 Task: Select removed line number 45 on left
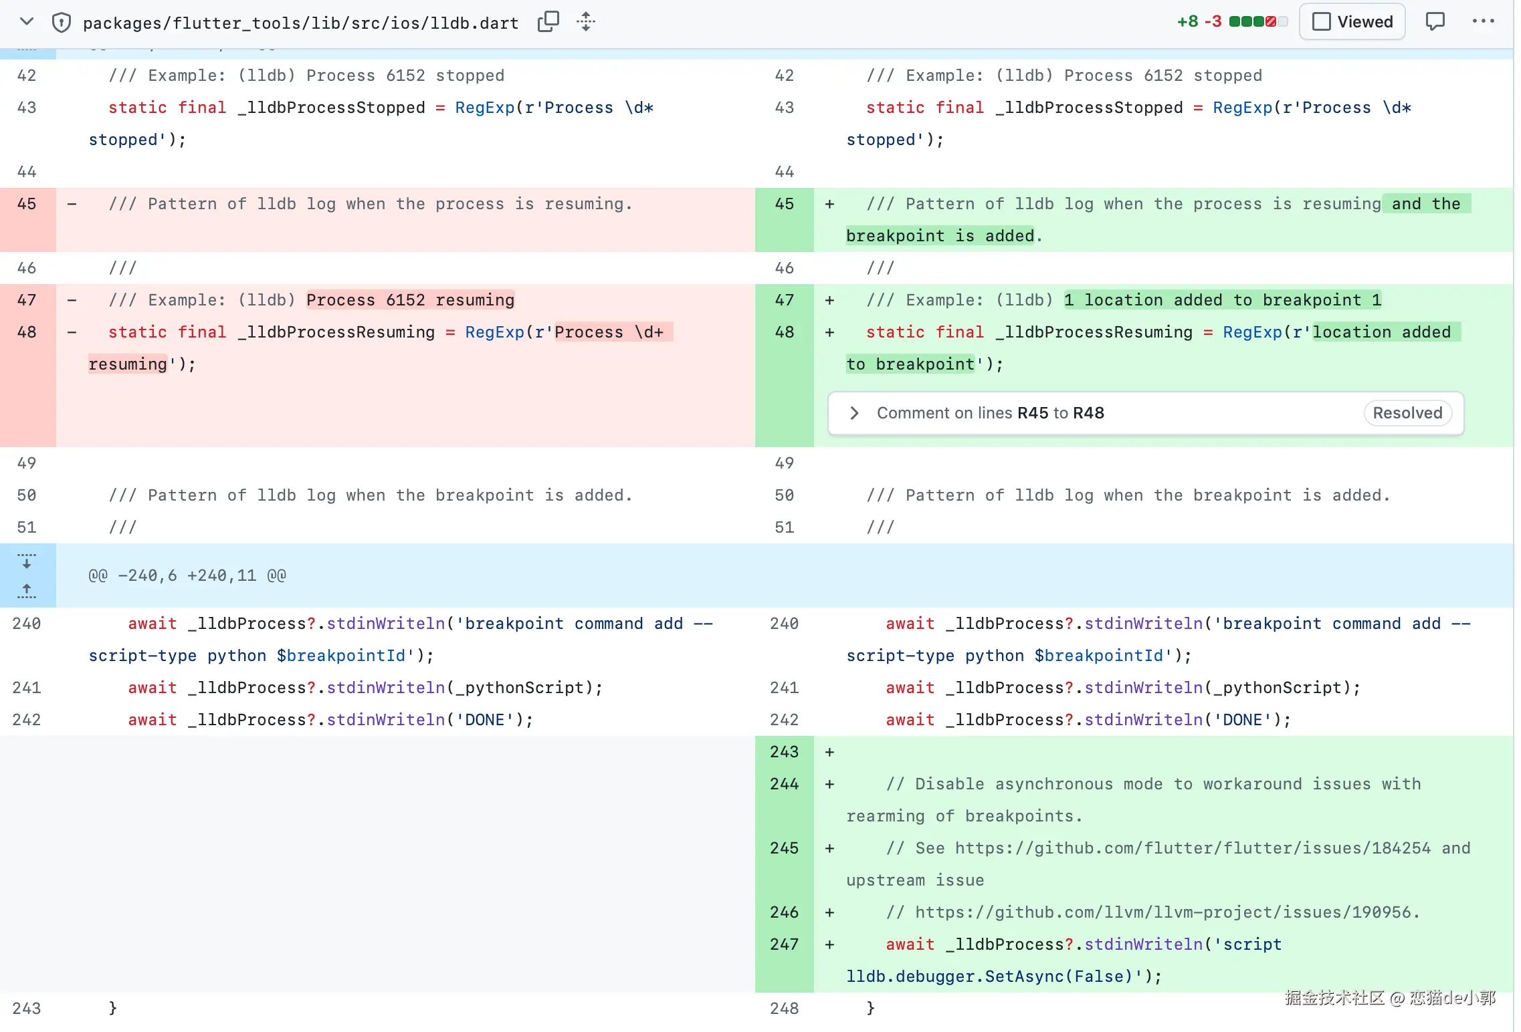pyautogui.click(x=27, y=204)
